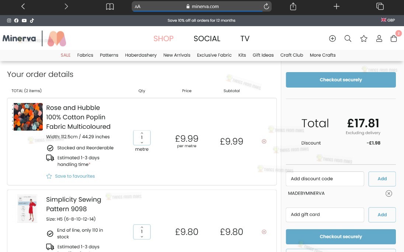The image size is (404, 252).
Task: Open a new browser tab
Action: point(337,6)
